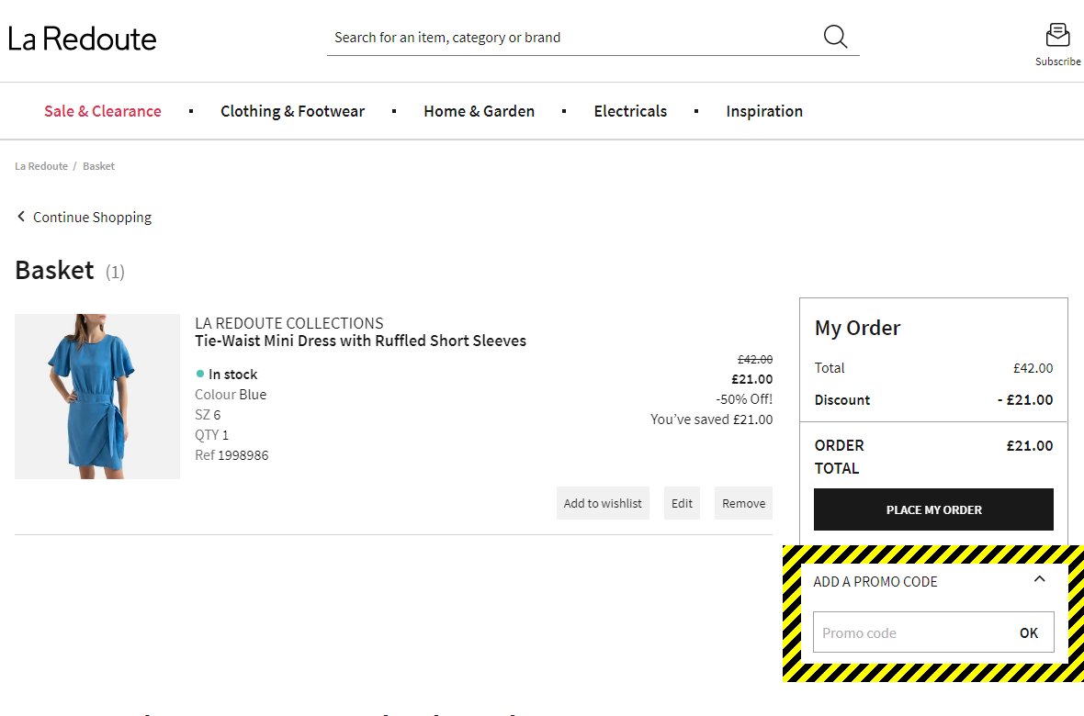Edit the basket item
Image resolution: width=1084 pixels, height=716 pixels.
[x=682, y=503]
